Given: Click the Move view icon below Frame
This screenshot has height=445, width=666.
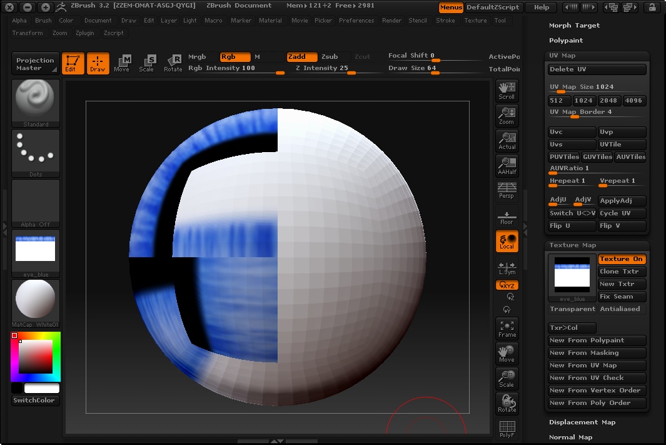Looking at the screenshot, I should [x=507, y=354].
